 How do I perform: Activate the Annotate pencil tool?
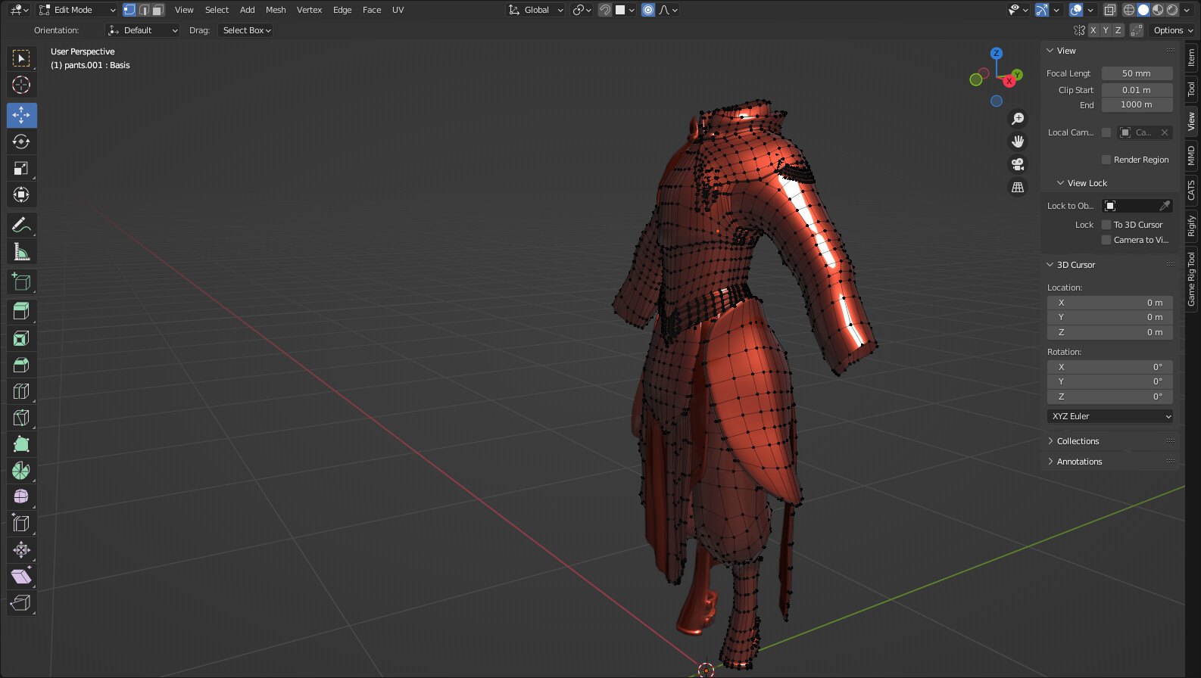coord(21,225)
